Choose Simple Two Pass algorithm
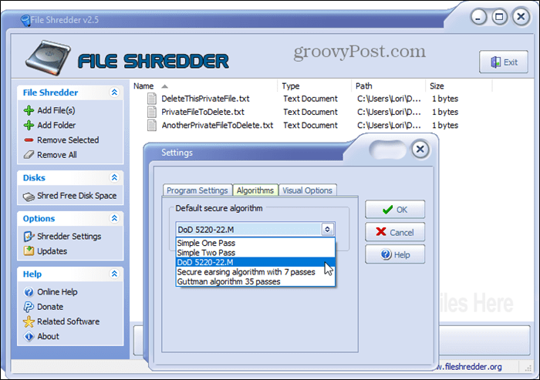 (255, 253)
